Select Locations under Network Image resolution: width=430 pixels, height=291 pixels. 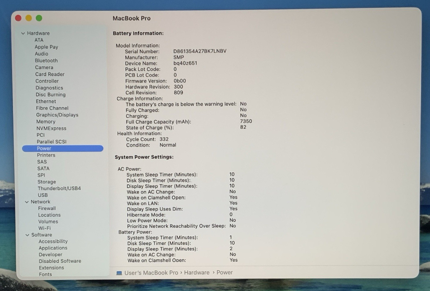(49, 215)
